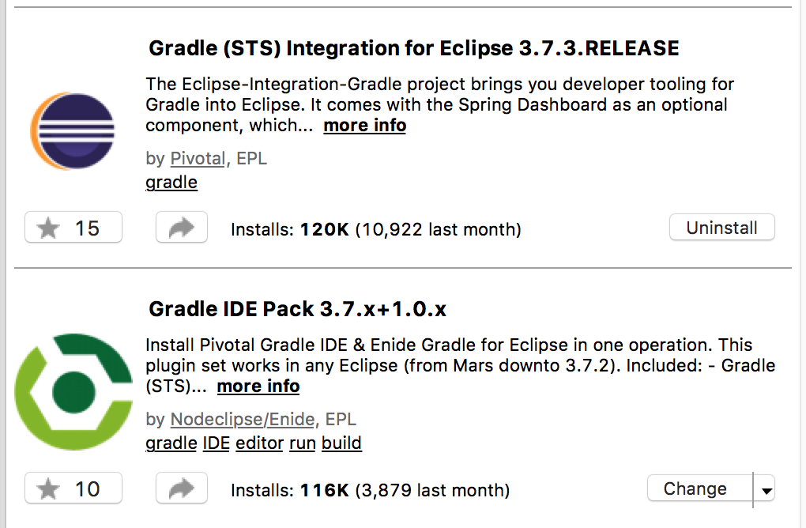Viewport: 806px width, 528px height.
Task: Open the Nodeclipse/Enide author link
Action: pos(243,419)
